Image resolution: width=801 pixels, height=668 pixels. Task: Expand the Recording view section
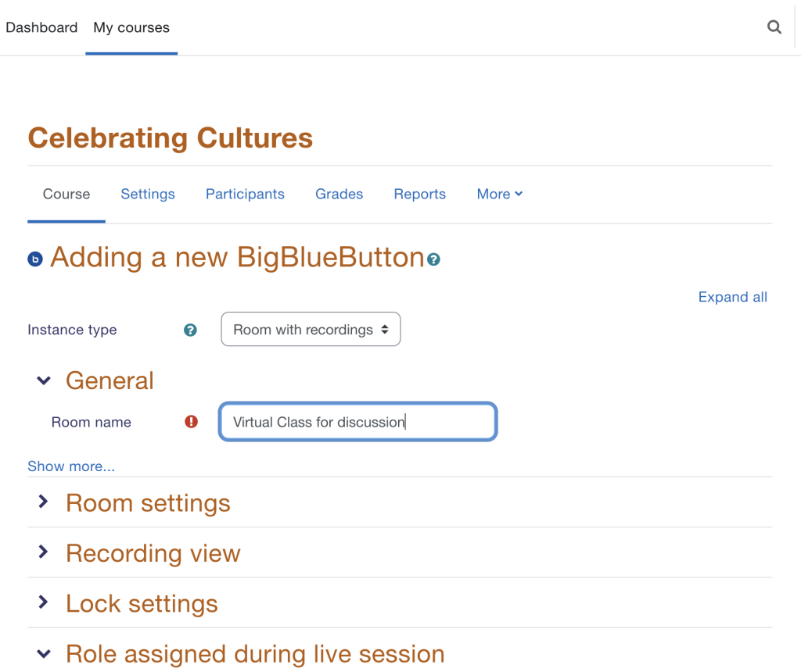tap(44, 552)
